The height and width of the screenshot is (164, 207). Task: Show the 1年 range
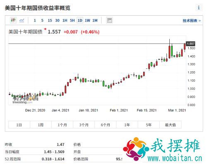click(127, 125)
